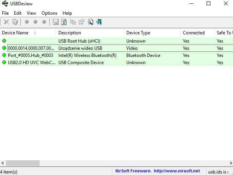Click the horizontal scrollbar thumb
Viewport: 233px width, 175px height.
(x=23, y=163)
